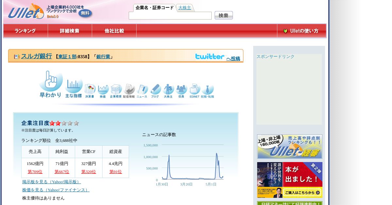Viewport: 392px width, 205px height.
Task: Click the 1562億円 sales value
Action: coord(35,164)
